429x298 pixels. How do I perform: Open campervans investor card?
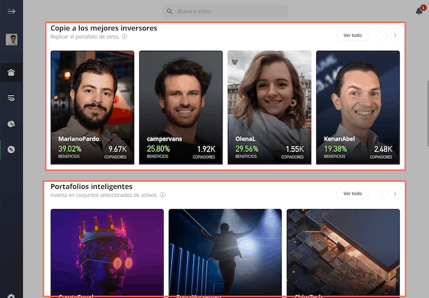(181, 107)
